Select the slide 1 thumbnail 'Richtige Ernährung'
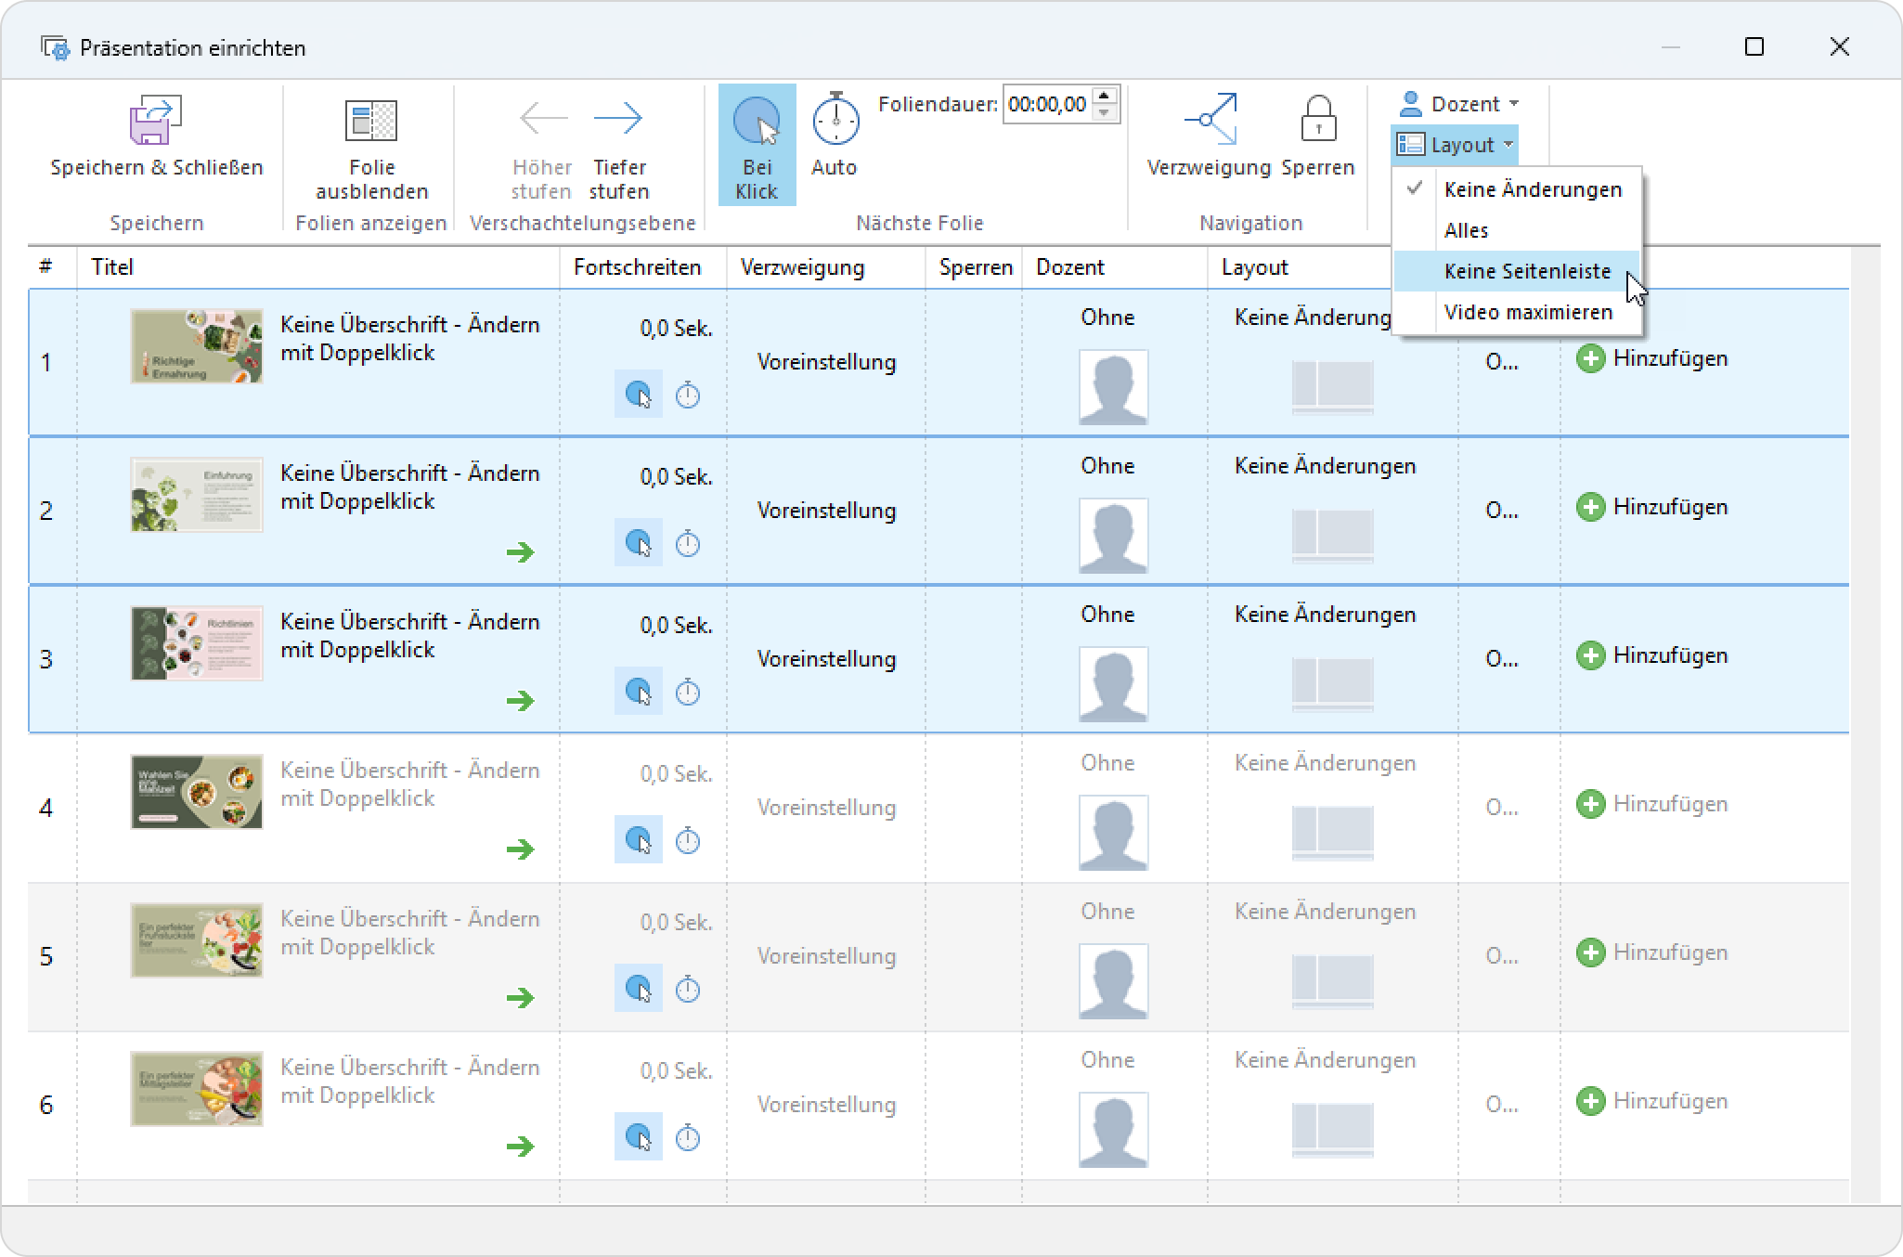Viewport: 1903px width, 1257px height. coord(197,346)
